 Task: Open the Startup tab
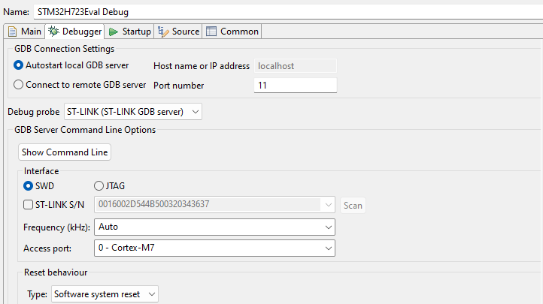coord(129,32)
